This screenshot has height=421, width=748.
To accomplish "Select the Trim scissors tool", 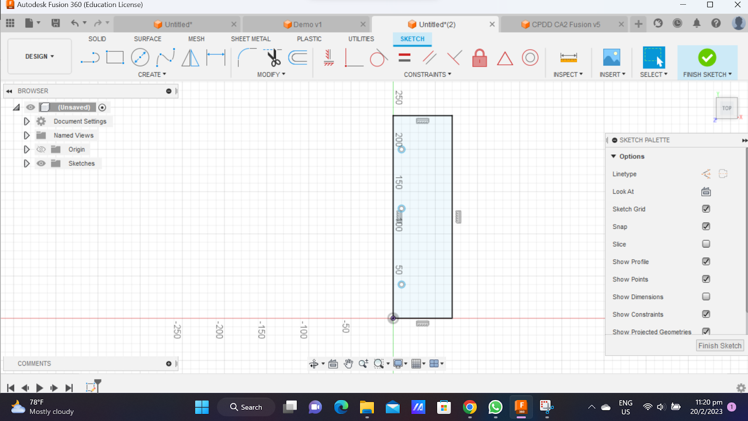I will pyautogui.click(x=273, y=58).
